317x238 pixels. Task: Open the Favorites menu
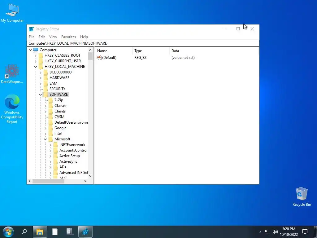(68, 37)
